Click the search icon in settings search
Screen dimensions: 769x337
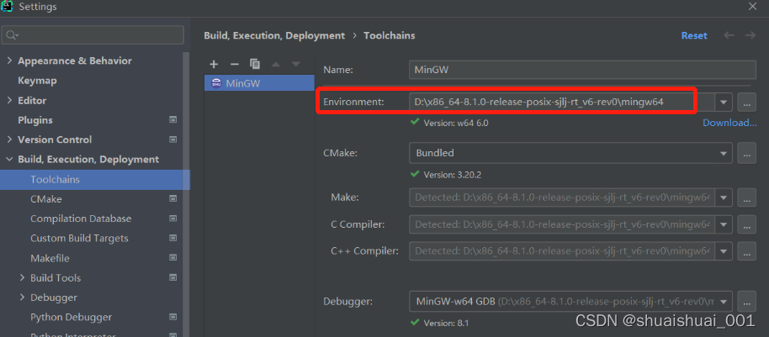point(12,35)
